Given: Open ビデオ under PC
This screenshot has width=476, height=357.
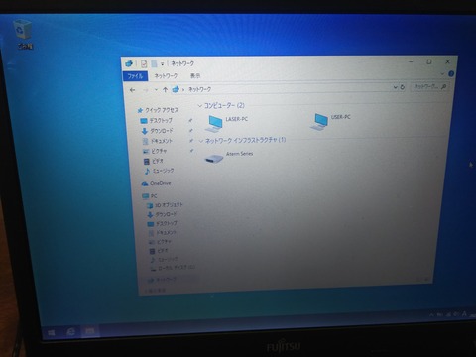Looking at the screenshot, I should tap(159, 251).
